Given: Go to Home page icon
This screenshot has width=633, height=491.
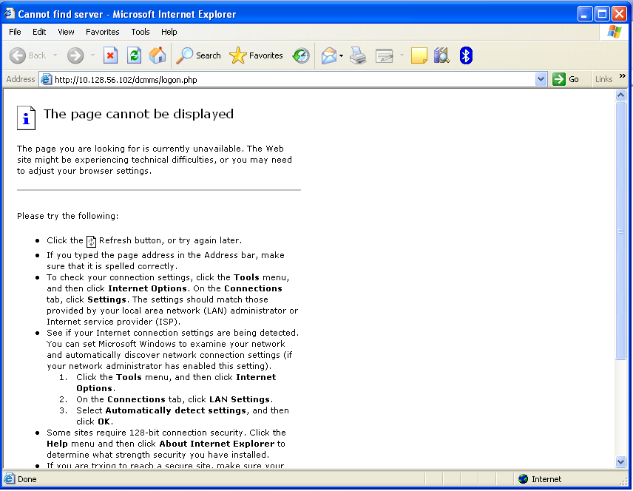Looking at the screenshot, I should point(158,55).
